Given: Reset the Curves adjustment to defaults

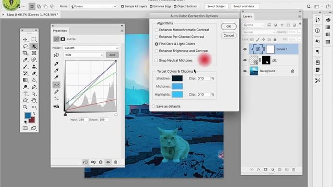Looking at the screenshot, I should tap(100, 162).
